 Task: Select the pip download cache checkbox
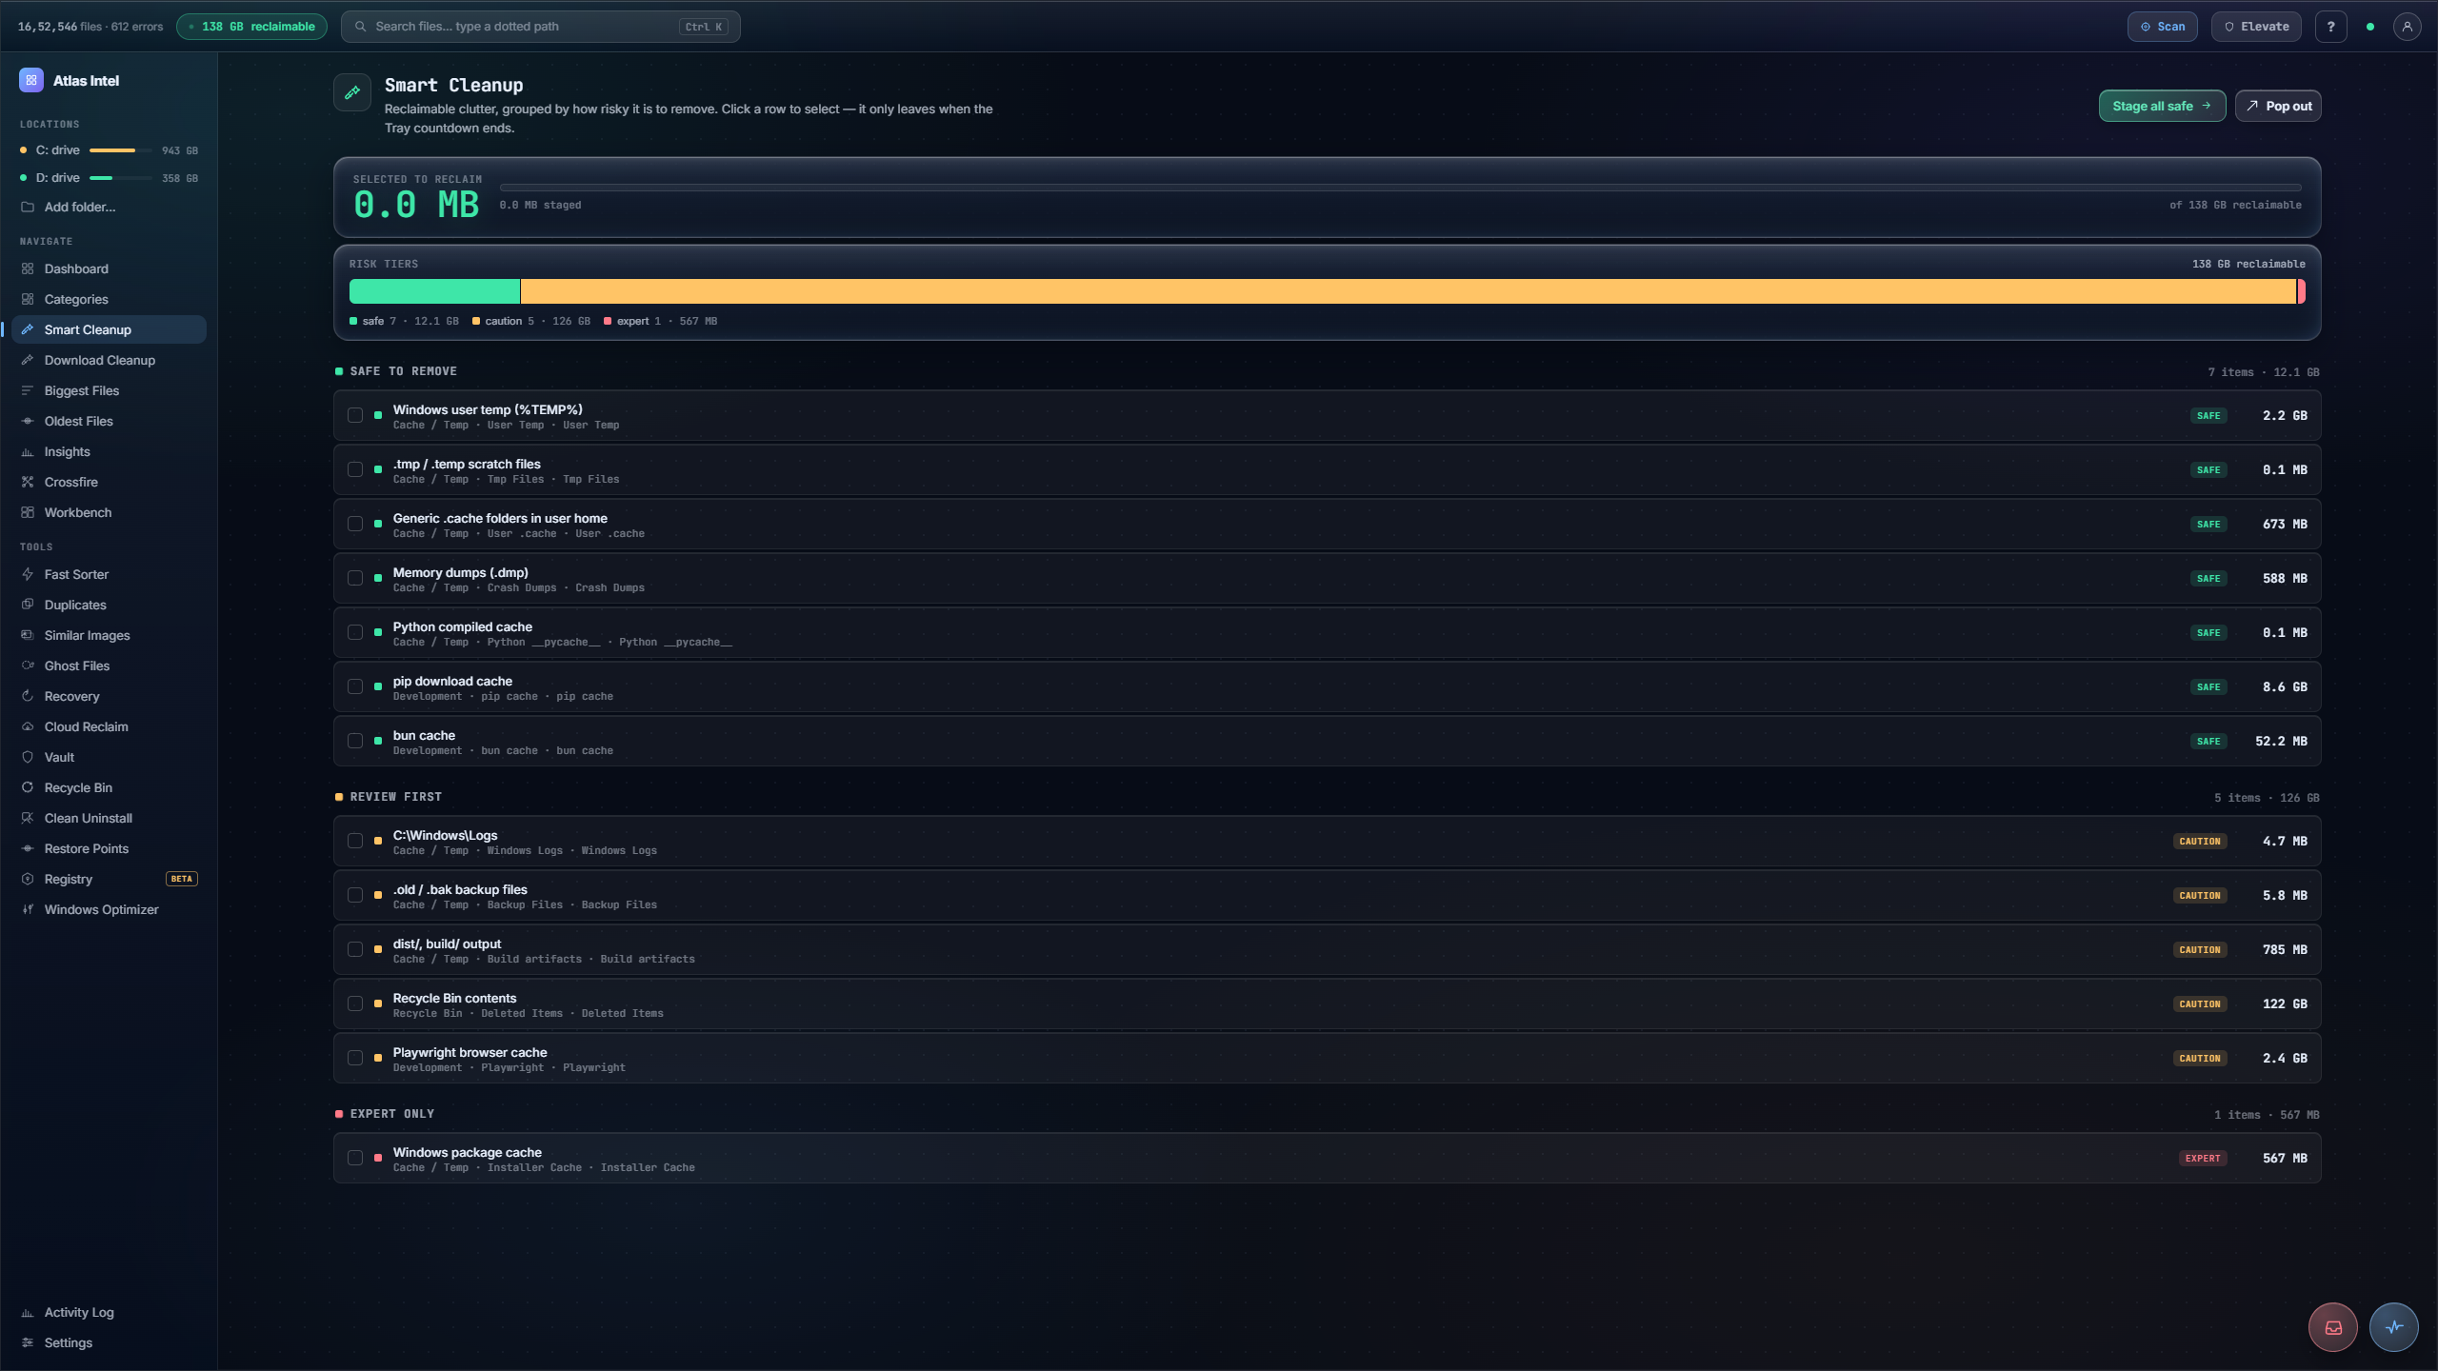click(355, 686)
